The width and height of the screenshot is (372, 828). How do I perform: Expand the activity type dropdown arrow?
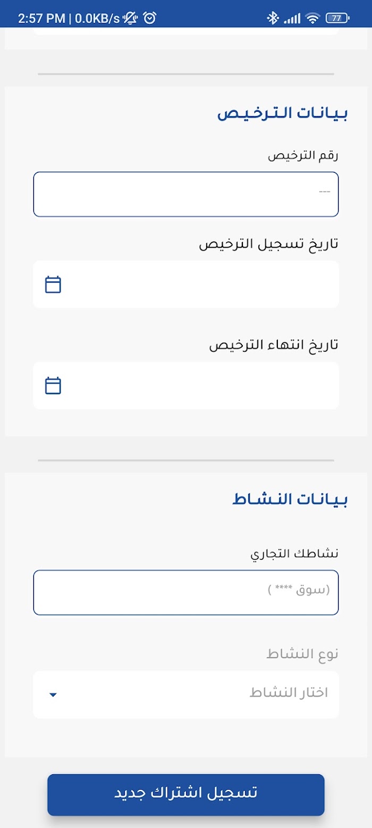[53, 695]
